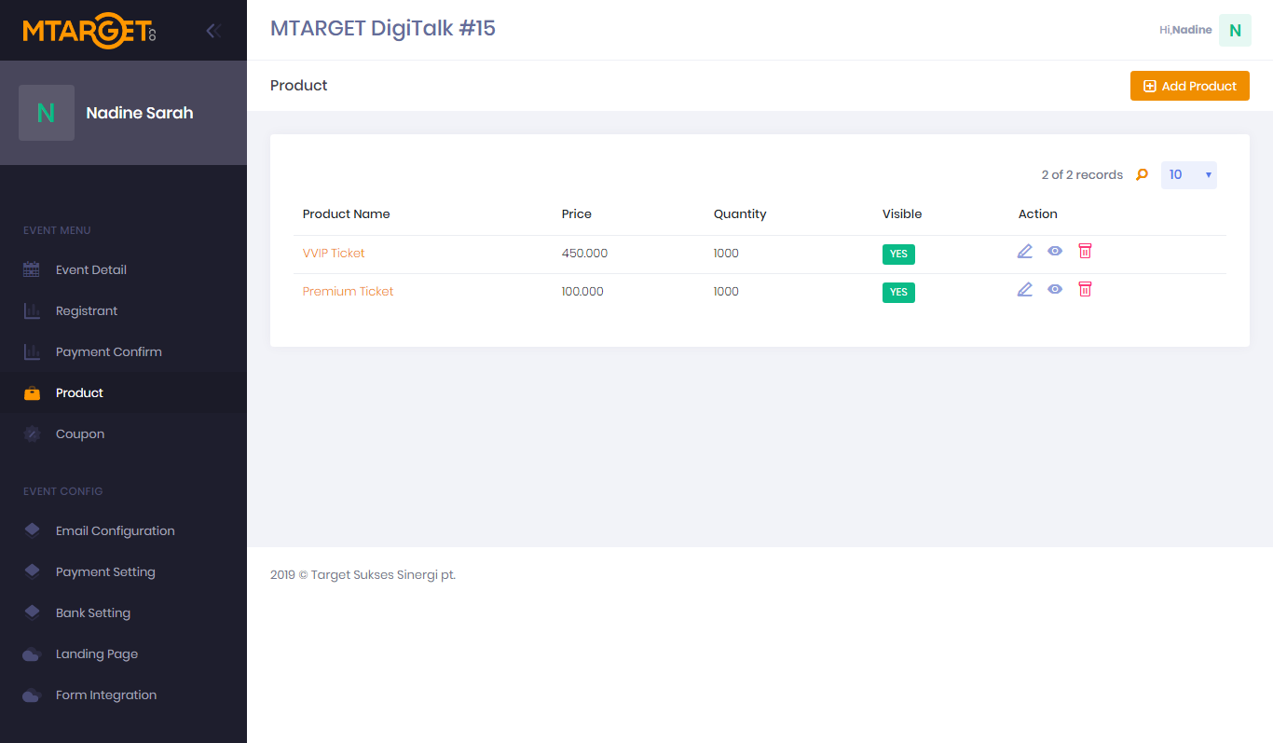Viewport: 1273px width, 743px height.
Task: Open the green N user avatar in the header
Action: pyautogui.click(x=1235, y=30)
